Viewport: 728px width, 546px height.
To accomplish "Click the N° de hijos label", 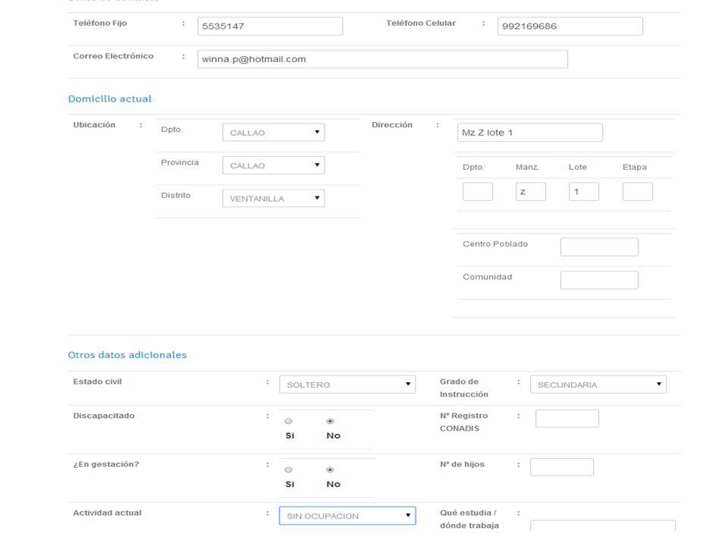I will click(x=463, y=464).
